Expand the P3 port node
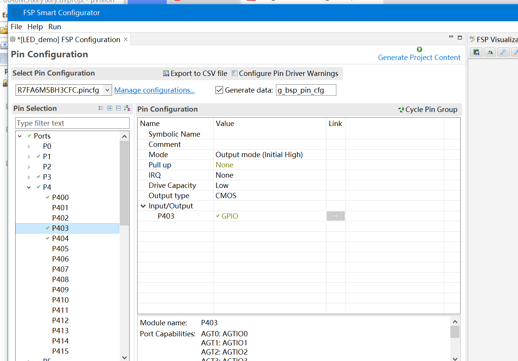Viewport: 518px width, 361px height. click(29, 177)
